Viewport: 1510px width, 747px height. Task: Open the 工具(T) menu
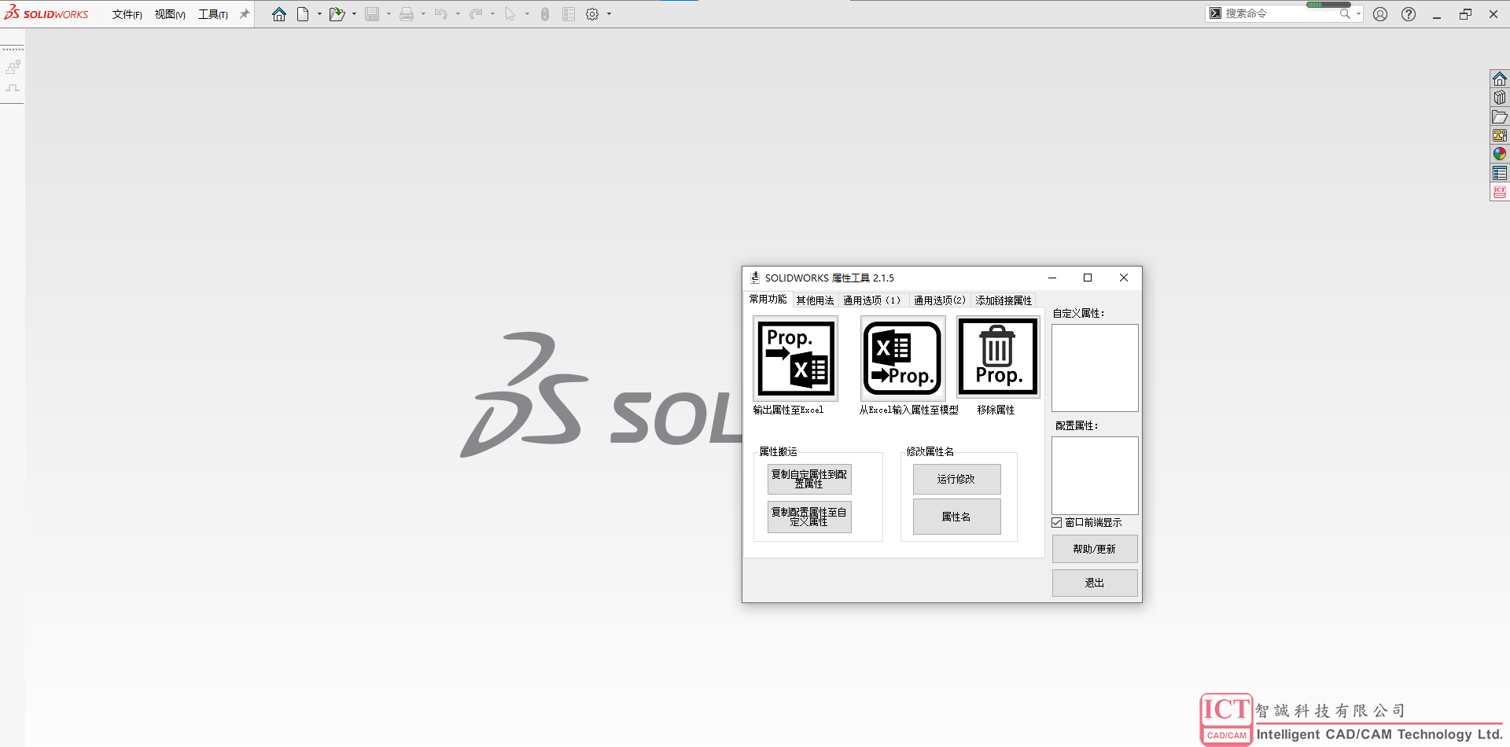[x=213, y=14]
